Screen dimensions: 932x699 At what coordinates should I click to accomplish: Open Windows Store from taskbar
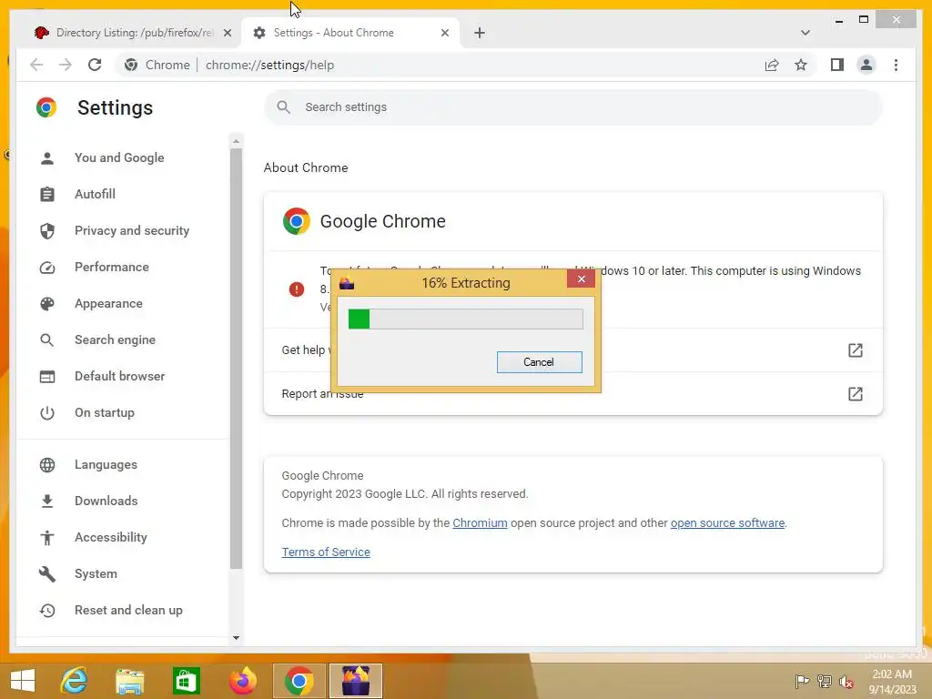[186, 681]
